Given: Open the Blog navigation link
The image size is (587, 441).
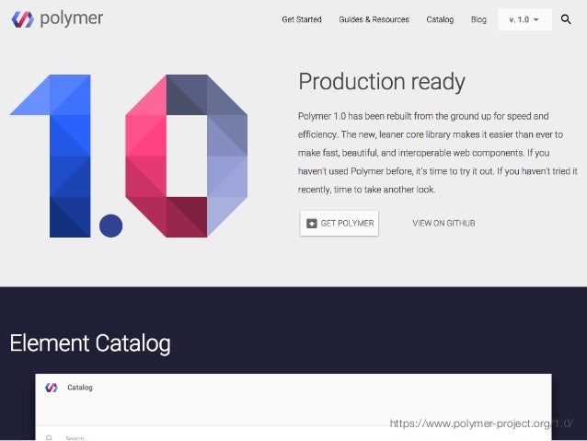Looking at the screenshot, I should [x=478, y=19].
